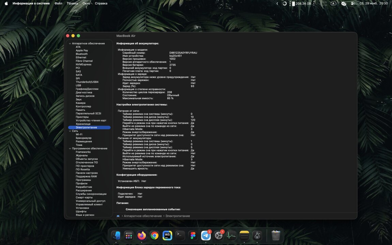392x245 pixels.
Task: Click the Control Center menu bar icon
Action: click(x=353, y=3)
